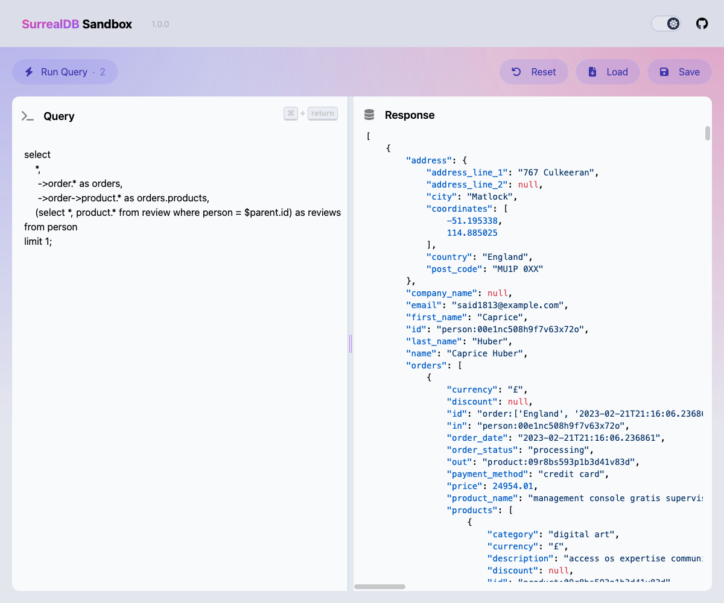Reset the sandbox query
724x603 pixels.
click(x=534, y=72)
